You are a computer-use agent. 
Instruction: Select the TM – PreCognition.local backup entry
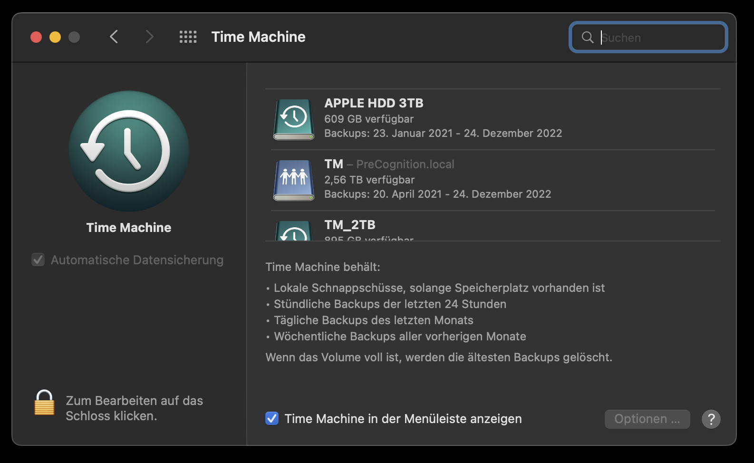pyautogui.click(x=437, y=179)
